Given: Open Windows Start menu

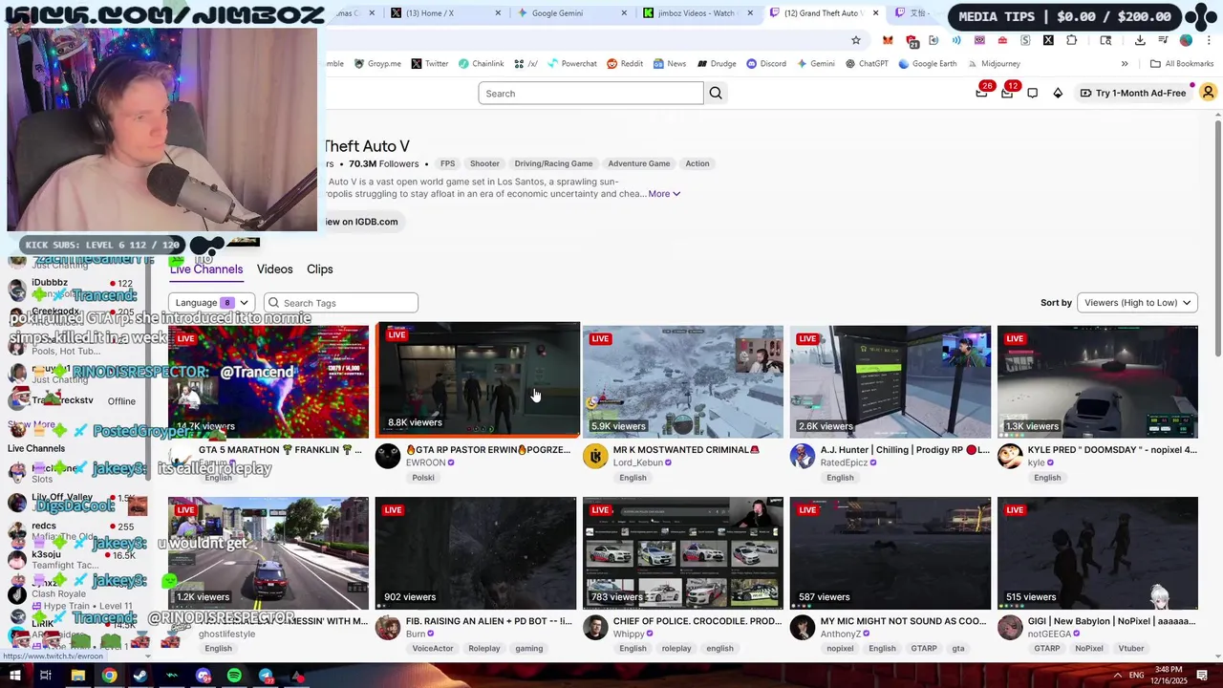Looking at the screenshot, I should coord(14,676).
